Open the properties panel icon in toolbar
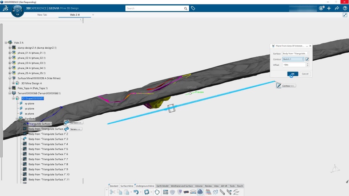349x196 pixels. (165, 192)
